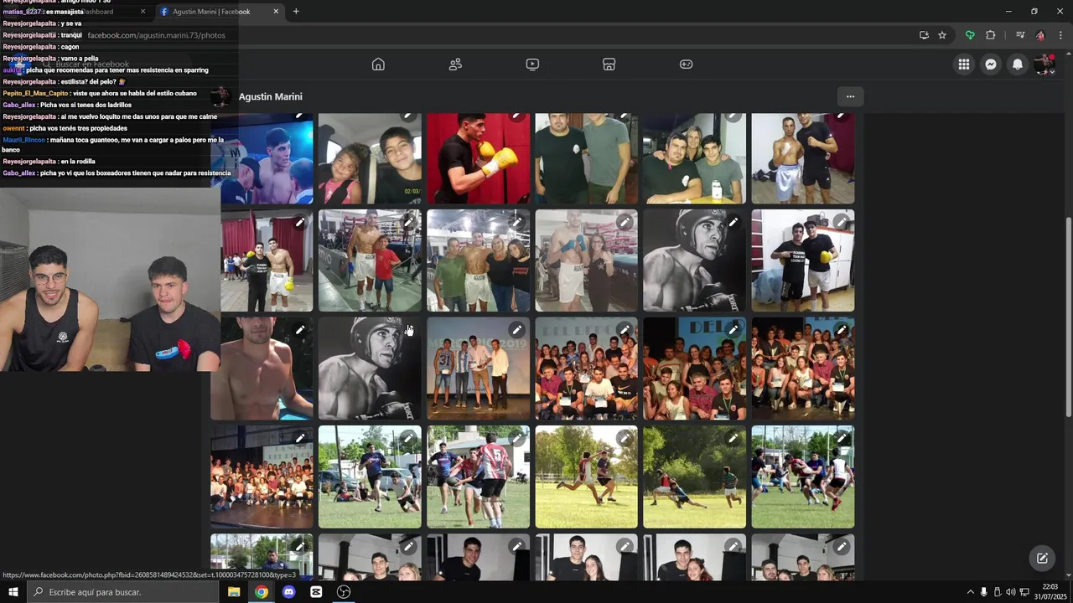The image size is (1073, 603).
Task: Expand the hidden system tray icons chevron
Action: (x=971, y=592)
